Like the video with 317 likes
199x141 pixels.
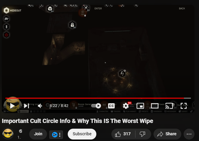pyautogui.click(x=123, y=134)
